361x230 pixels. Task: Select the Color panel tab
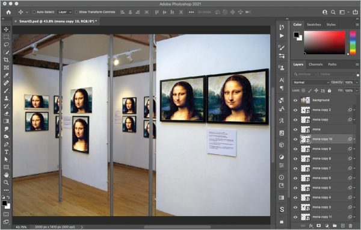[x=297, y=25]
